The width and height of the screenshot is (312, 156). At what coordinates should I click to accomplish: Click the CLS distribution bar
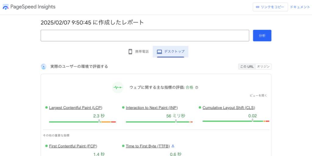click(x=236, y=121)
